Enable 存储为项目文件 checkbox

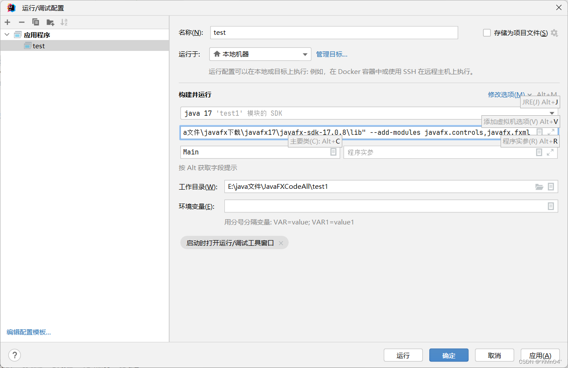pyautogui.click(x=487, y=33)
